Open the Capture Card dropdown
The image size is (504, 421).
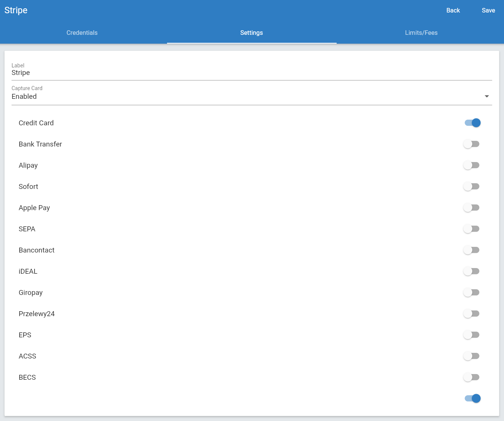[x=252, y=97]
